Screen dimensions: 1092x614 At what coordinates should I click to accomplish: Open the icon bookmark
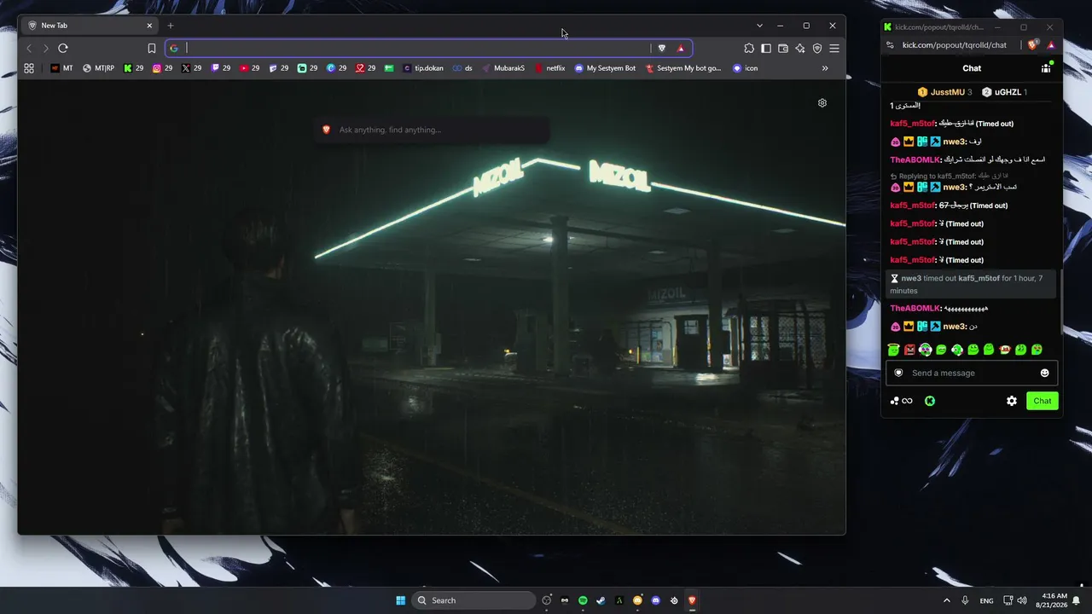[745, 68]
